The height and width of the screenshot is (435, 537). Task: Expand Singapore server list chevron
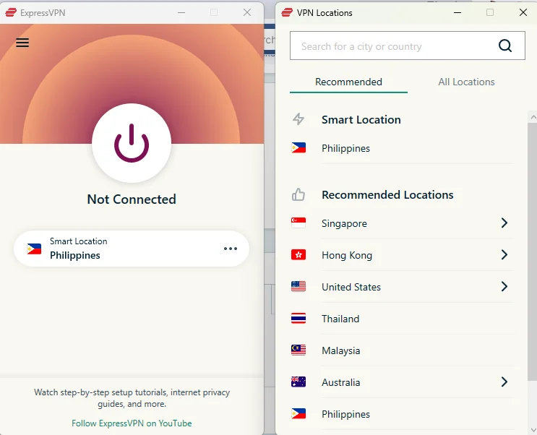pos(504,223)
